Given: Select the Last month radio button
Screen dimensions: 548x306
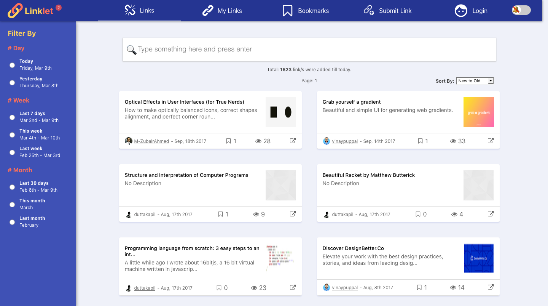Looking at the screenshot, I should click(x=12, y=222).
